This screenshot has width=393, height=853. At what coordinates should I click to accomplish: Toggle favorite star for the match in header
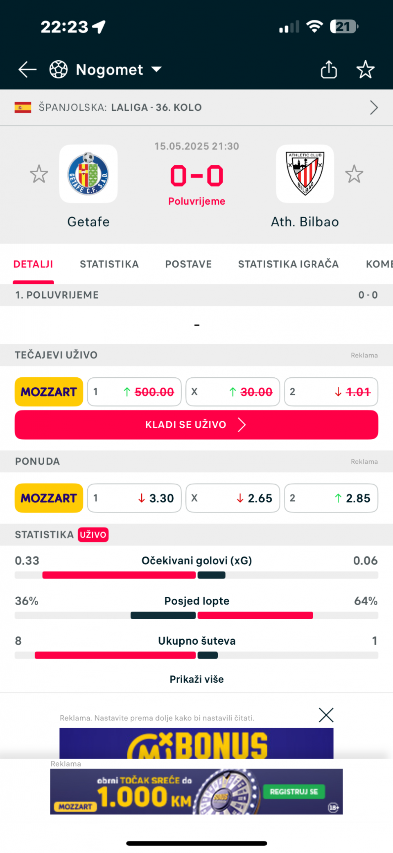coord(365,69)
